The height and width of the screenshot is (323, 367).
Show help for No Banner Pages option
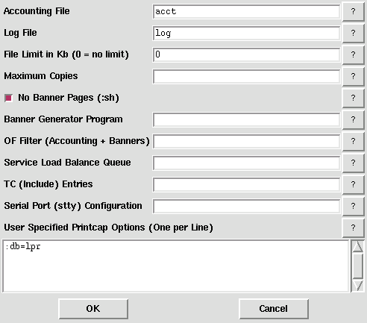(x=353, y=98)
